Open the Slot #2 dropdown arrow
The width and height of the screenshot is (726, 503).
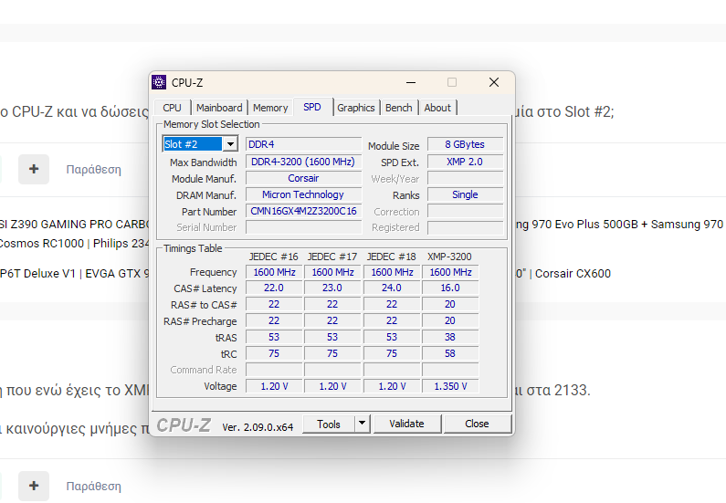coord(230,144)
